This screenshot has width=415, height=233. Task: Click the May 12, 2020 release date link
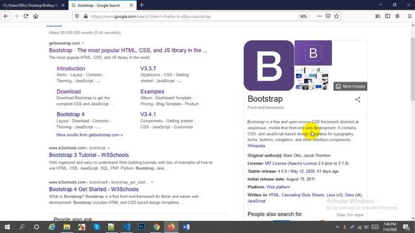(x=303, y=172)
